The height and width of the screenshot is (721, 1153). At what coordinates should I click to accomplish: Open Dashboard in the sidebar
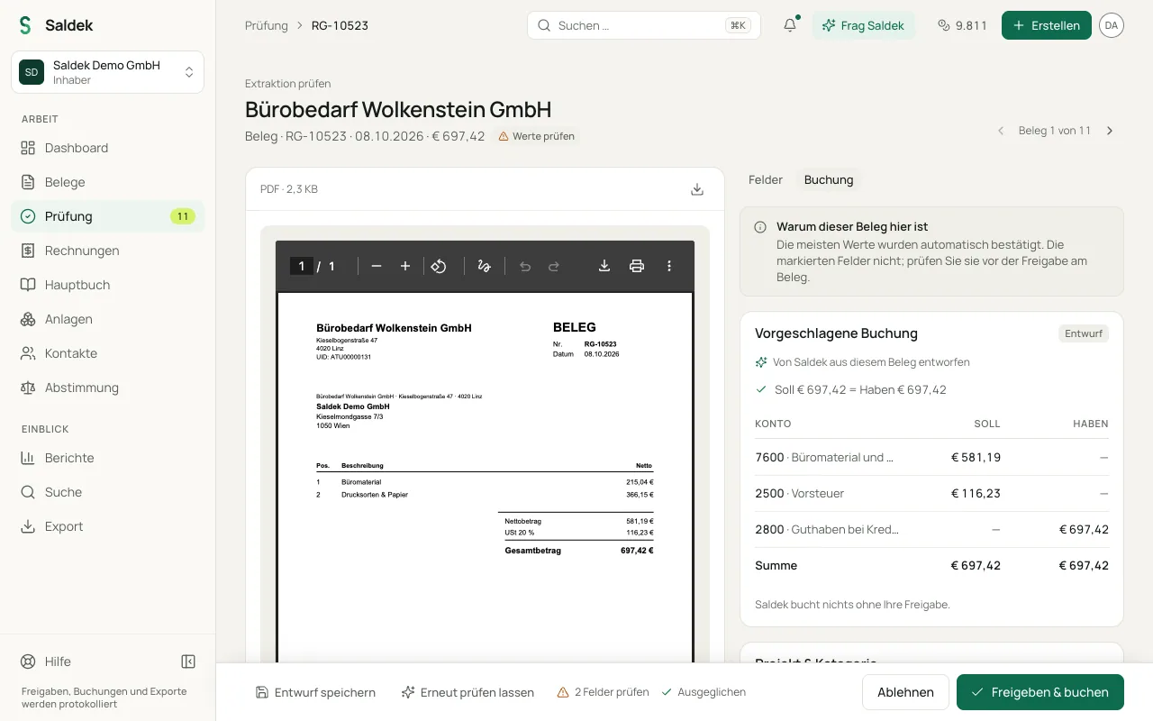click(107, 148)
